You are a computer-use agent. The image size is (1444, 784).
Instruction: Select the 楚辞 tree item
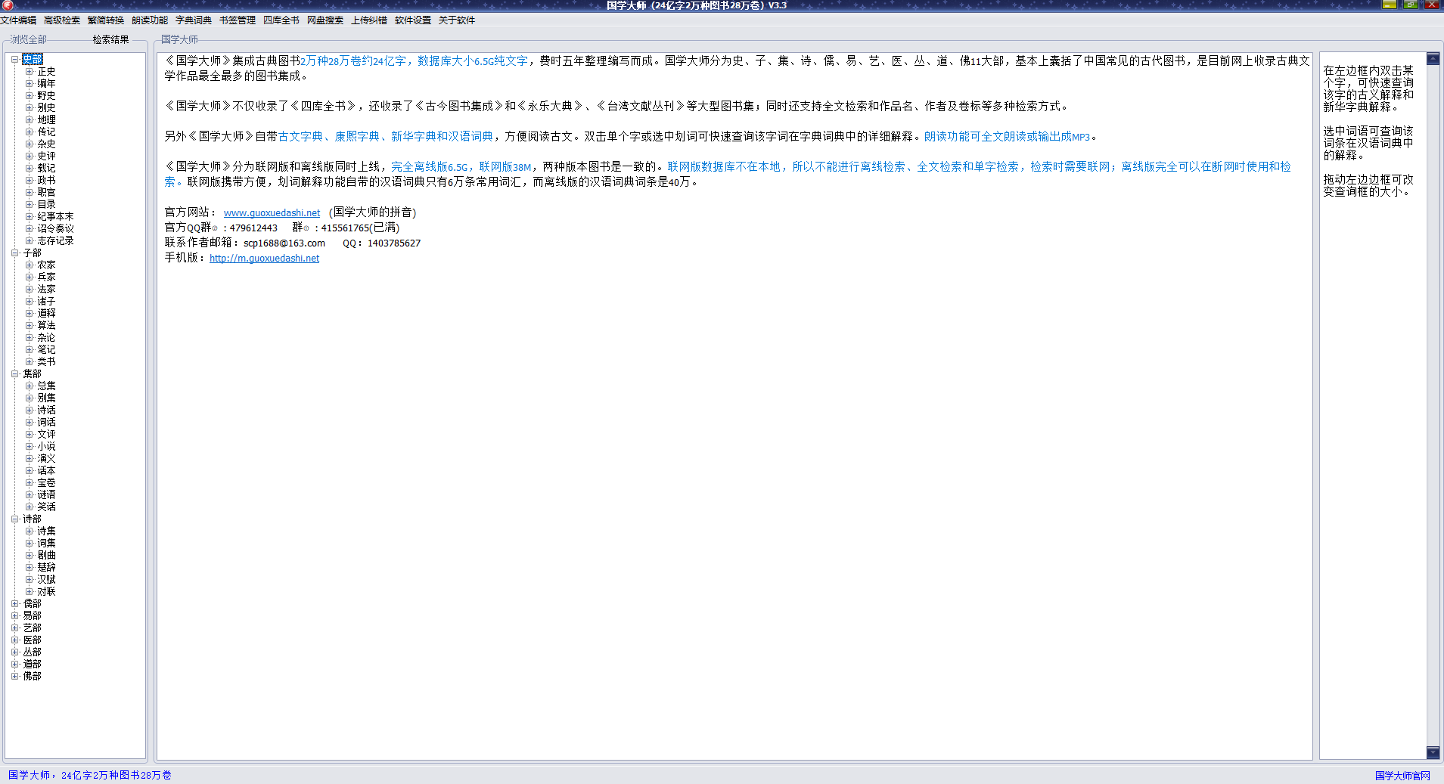(x=46, y=567)
